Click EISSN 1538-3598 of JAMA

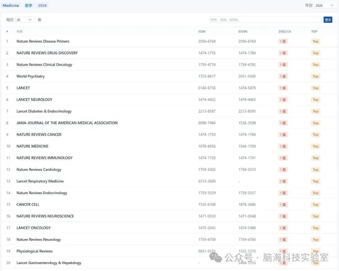(x=247, y=123)
